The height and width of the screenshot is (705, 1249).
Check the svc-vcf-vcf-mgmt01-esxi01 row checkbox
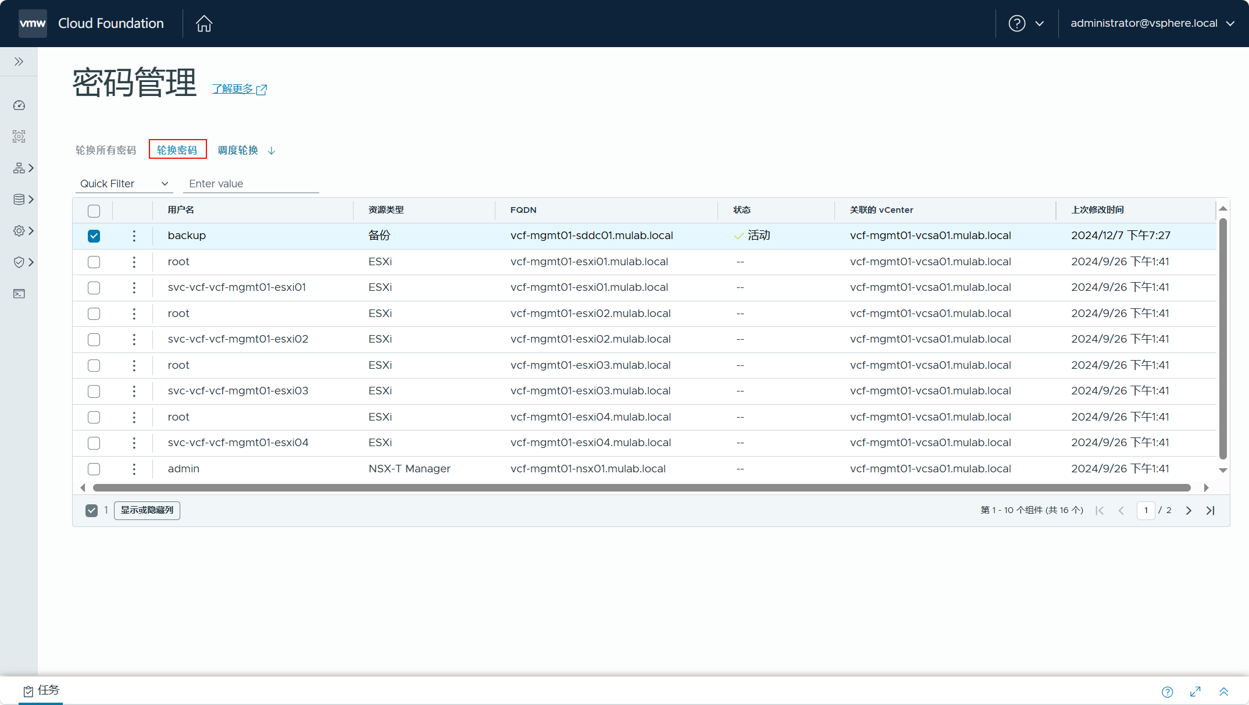click(x=94, y=287)
